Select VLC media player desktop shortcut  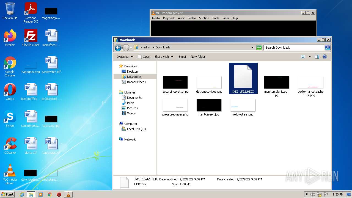(x=10, y=174)
